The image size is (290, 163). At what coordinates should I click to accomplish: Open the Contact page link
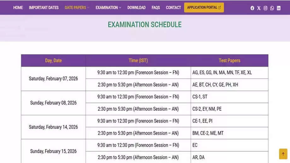pyautogui.click(x=173, y=8)
